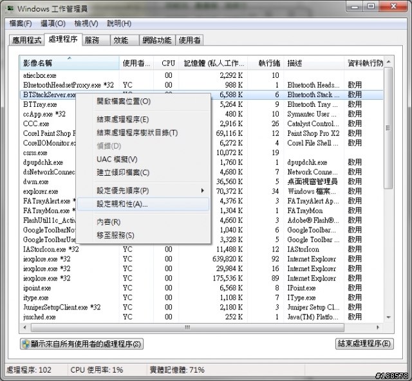
Task: Click the 結束處理程序(E) button at bottom
Action: (364, 344)
